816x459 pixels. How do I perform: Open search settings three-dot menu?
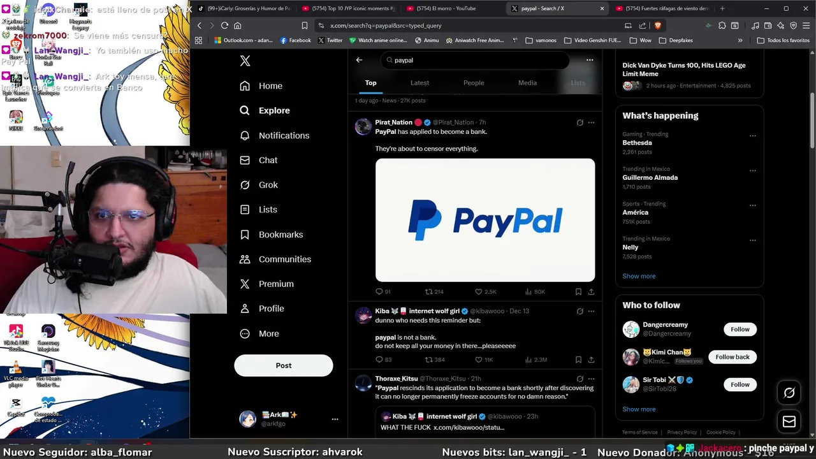click(x=590, y=60)
